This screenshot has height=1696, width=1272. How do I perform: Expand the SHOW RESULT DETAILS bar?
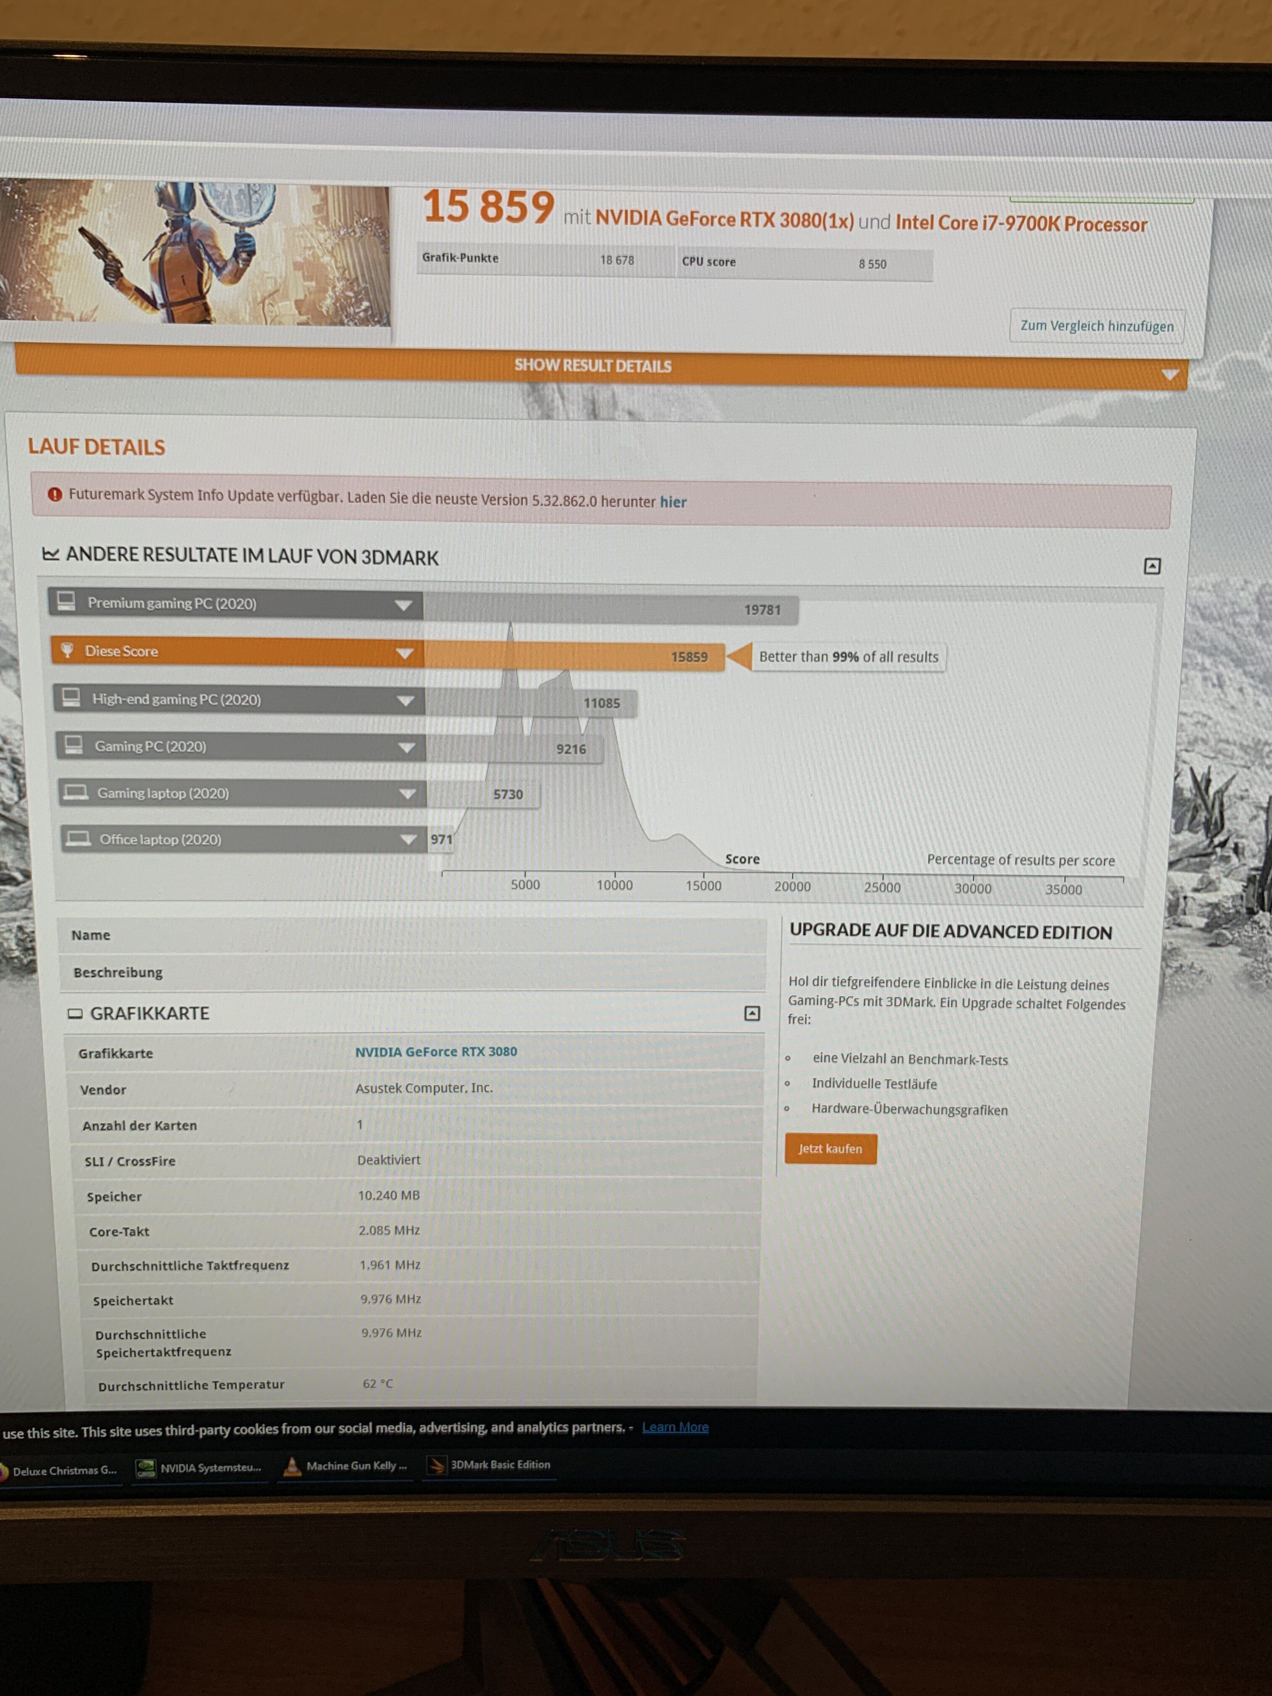[600, 366]
